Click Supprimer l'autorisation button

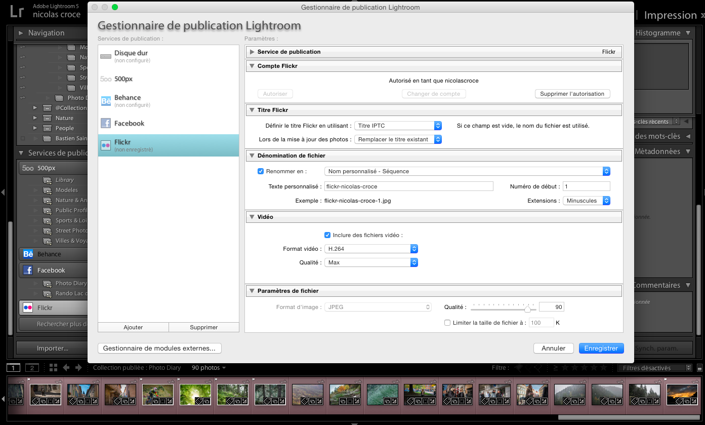click(x=572, y=94)
